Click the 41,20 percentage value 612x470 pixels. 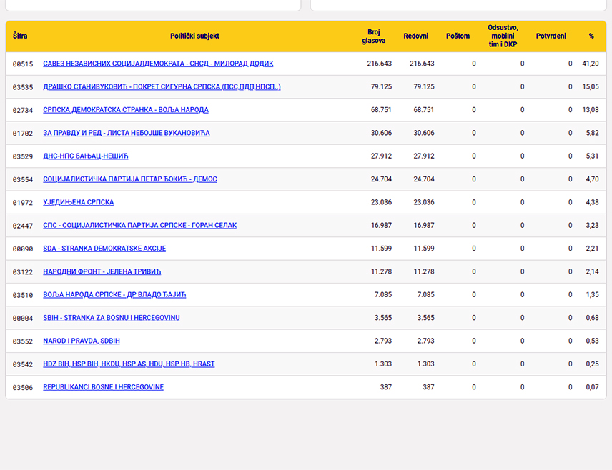pos(591,64)
